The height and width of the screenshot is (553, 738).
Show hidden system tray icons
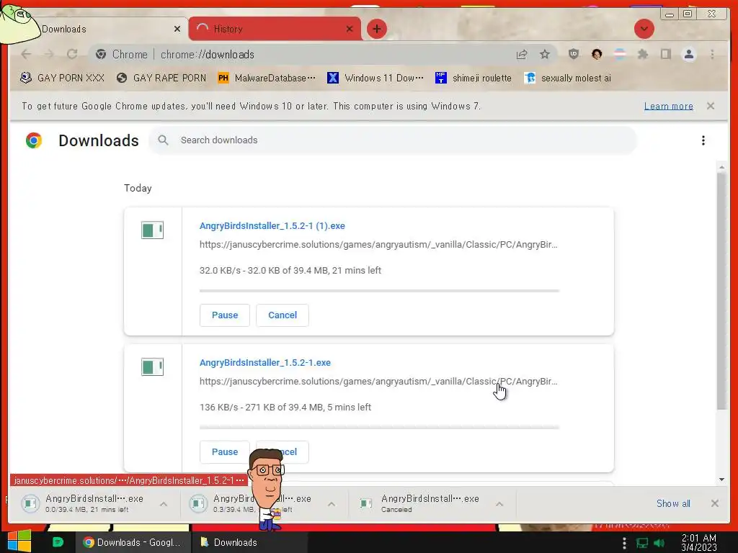(624, 543)
